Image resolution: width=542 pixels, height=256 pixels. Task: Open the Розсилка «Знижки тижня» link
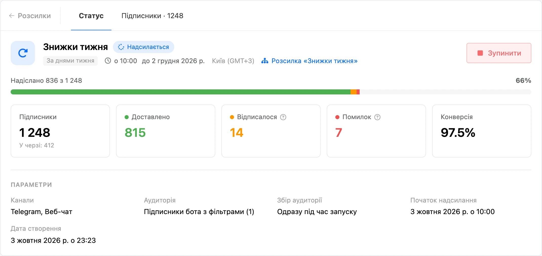(x=314, y=61)
